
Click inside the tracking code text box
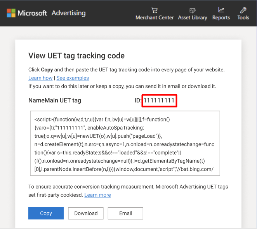(125, 143)
